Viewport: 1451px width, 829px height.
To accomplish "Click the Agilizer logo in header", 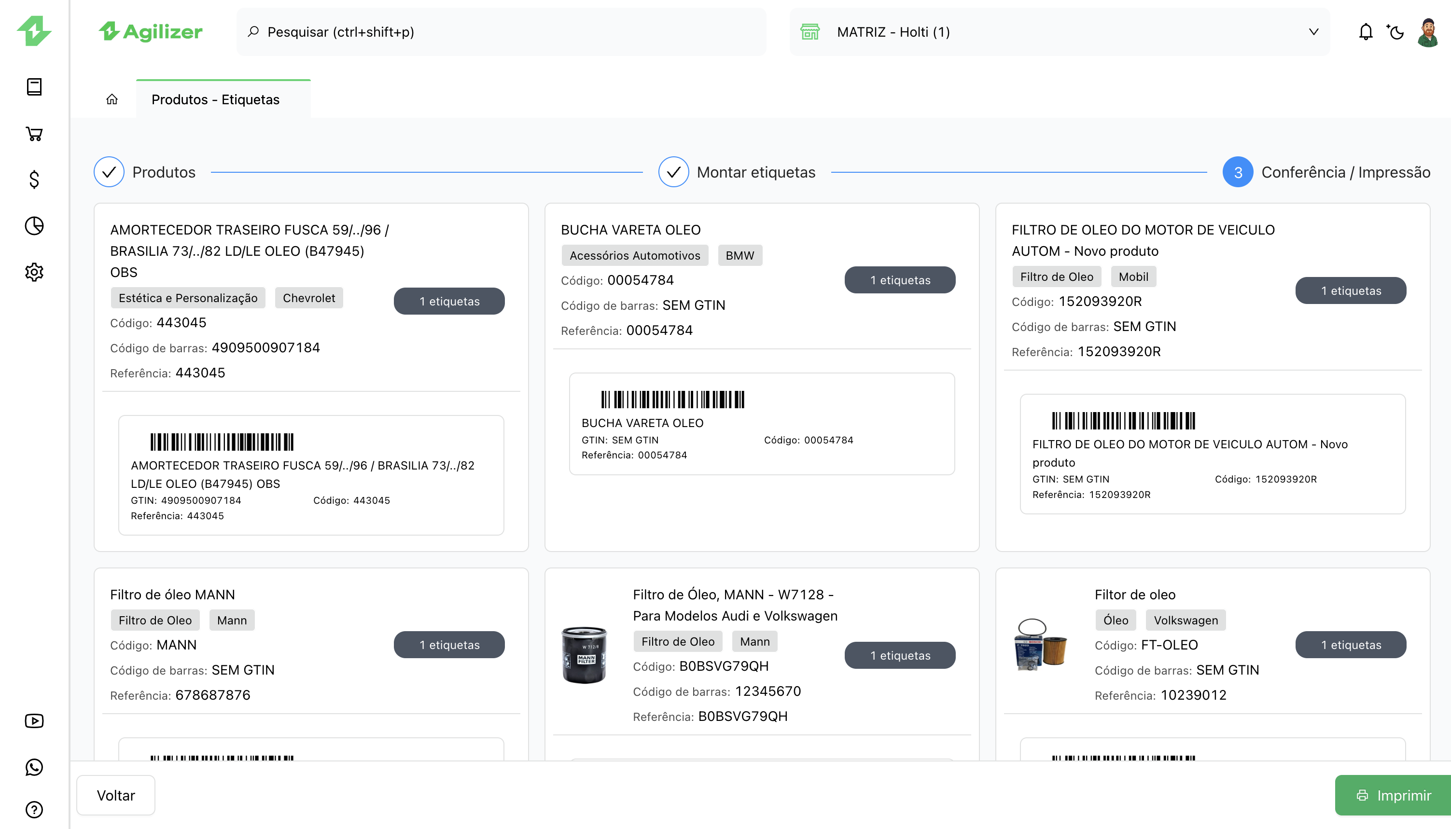I will coord(150,31).
